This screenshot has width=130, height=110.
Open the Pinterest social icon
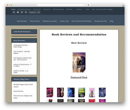coord(22,12)
